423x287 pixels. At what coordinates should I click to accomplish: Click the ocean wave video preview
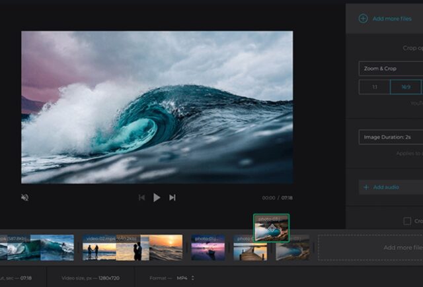[157, 107]
